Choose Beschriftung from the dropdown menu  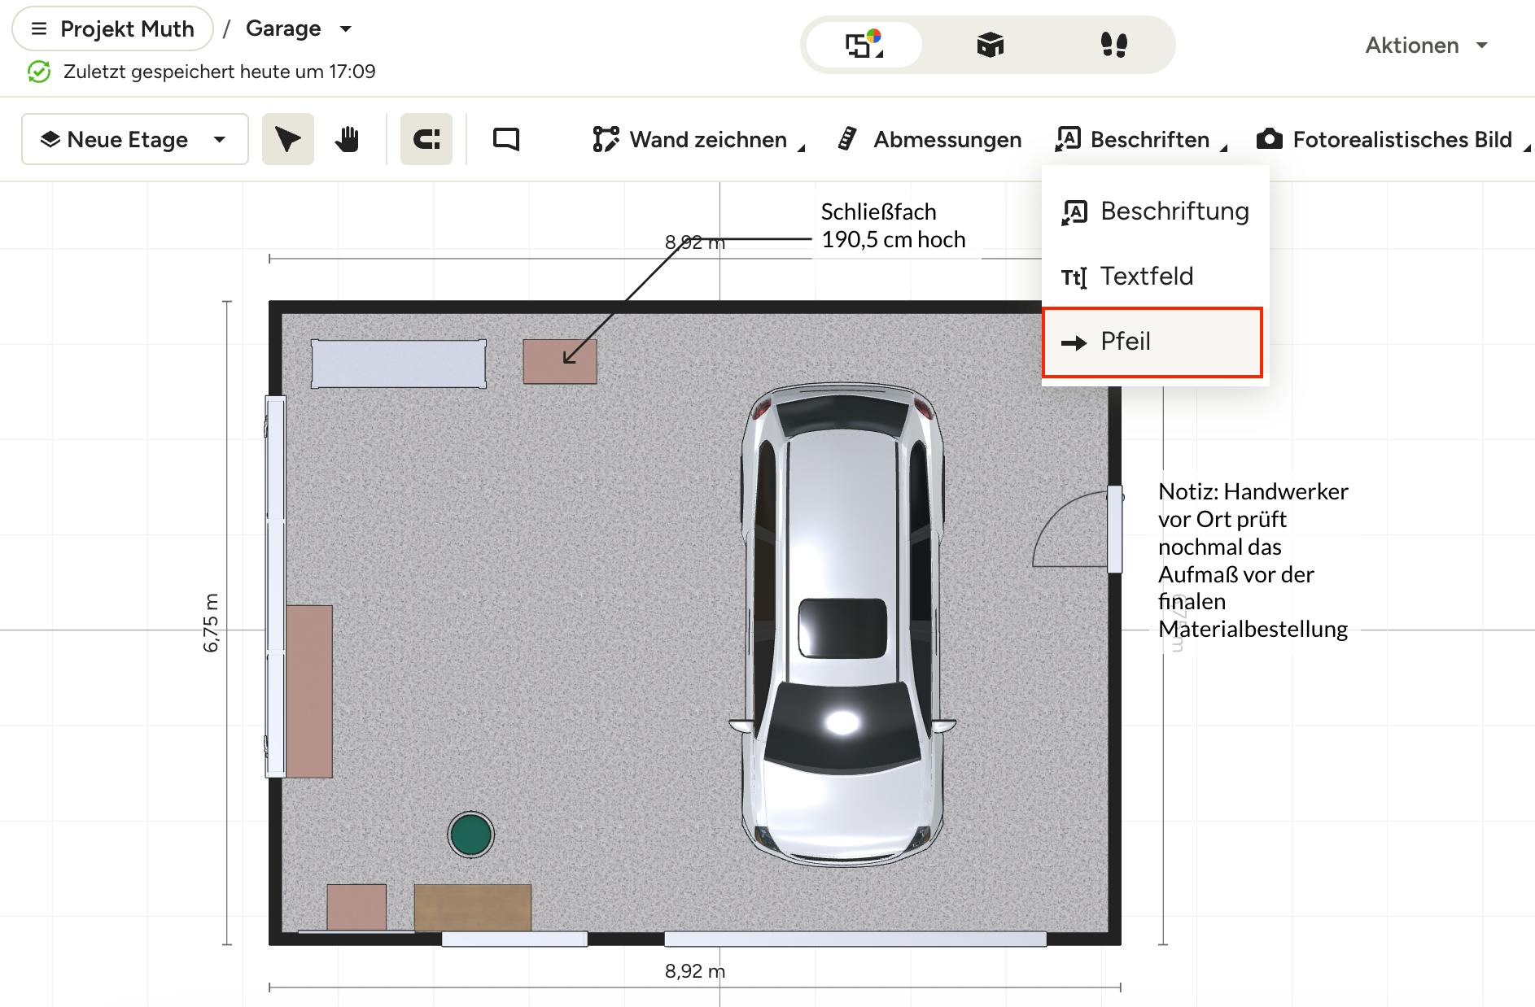(x=1155, y=211)
